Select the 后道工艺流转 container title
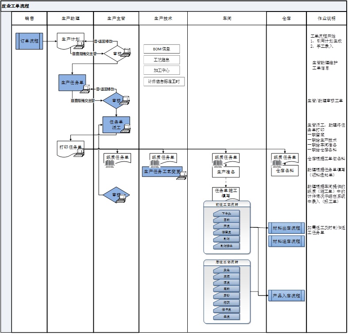 pos(227,262)
